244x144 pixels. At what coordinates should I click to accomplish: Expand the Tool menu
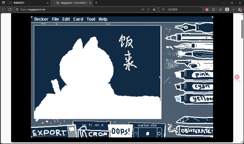click(91, 19)
